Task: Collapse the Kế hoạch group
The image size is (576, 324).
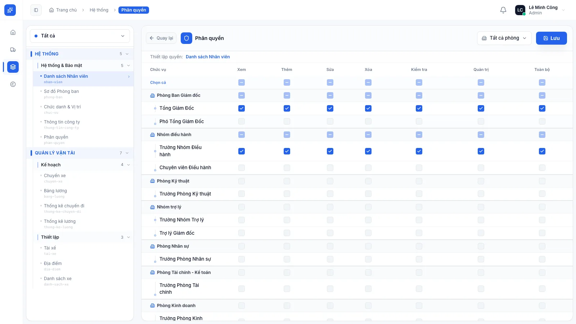Action: click(84, 165)
